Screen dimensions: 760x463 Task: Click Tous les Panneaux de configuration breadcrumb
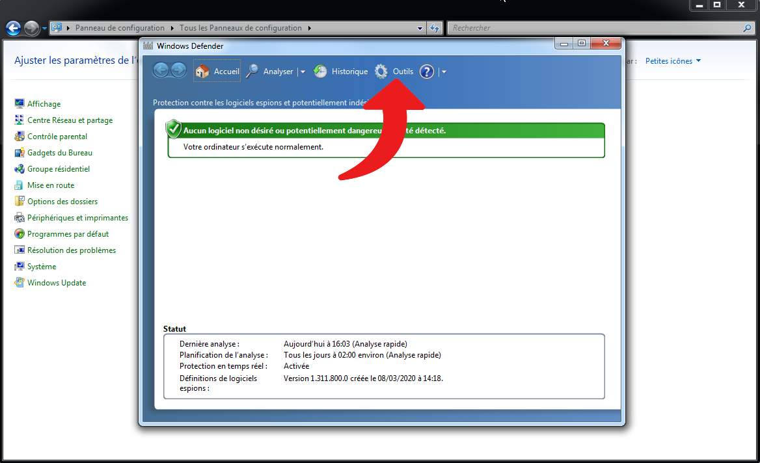pyautogui.click(x=240, y=28)
